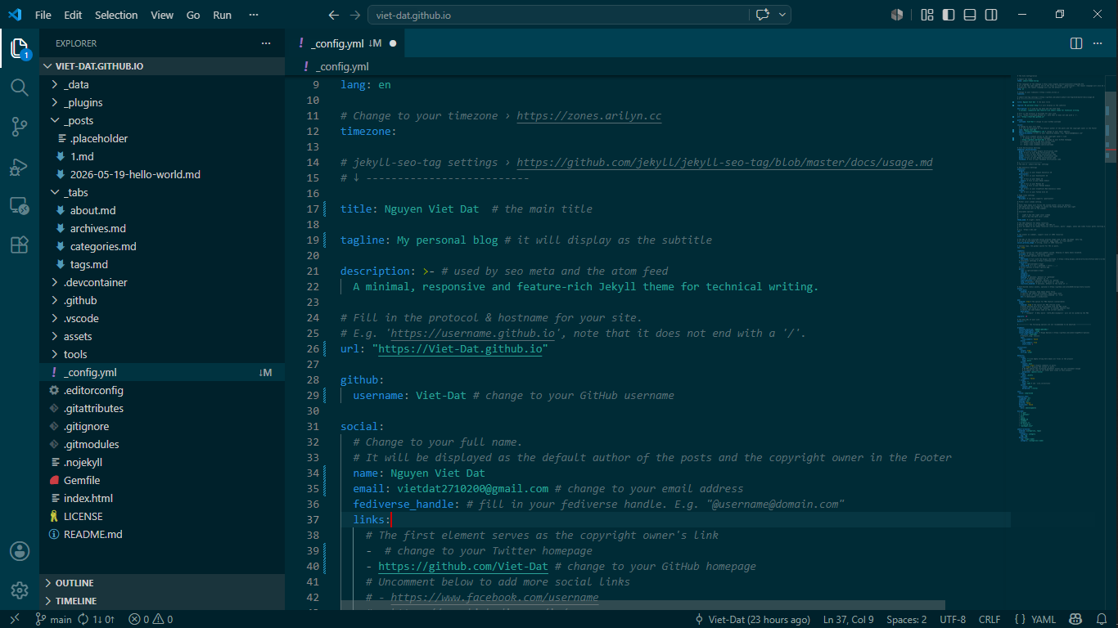Open README.md in the explorer
The height and width of the screenshot is (628, 1118).
pos(162,534)
